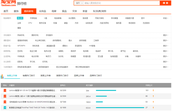Open the Lenovo 小新 air 12英寸 product link
The width and height of the screenshot is (172, 111).
(x=33, y=96)
